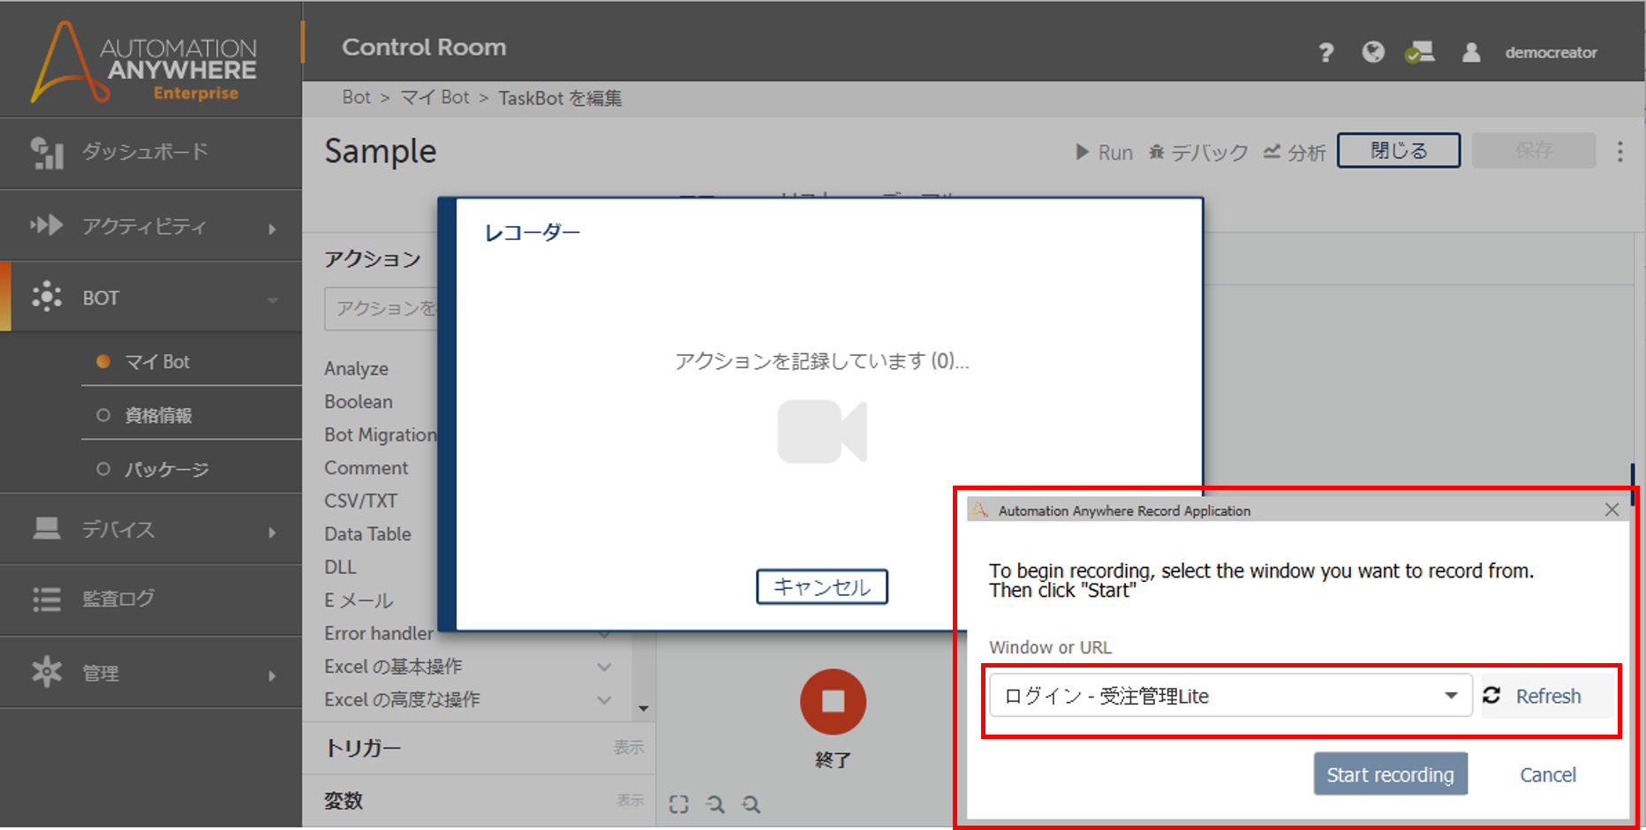Click キャンセル in recorder dialog
The height and width of the screenshot is (830, 1646).
pos(822,586)
